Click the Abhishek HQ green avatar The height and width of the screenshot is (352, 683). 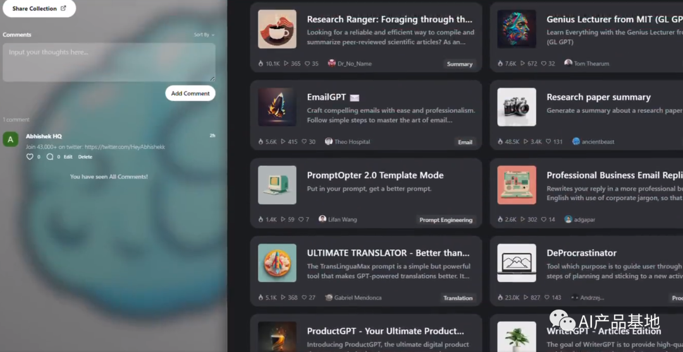(11, 139)
